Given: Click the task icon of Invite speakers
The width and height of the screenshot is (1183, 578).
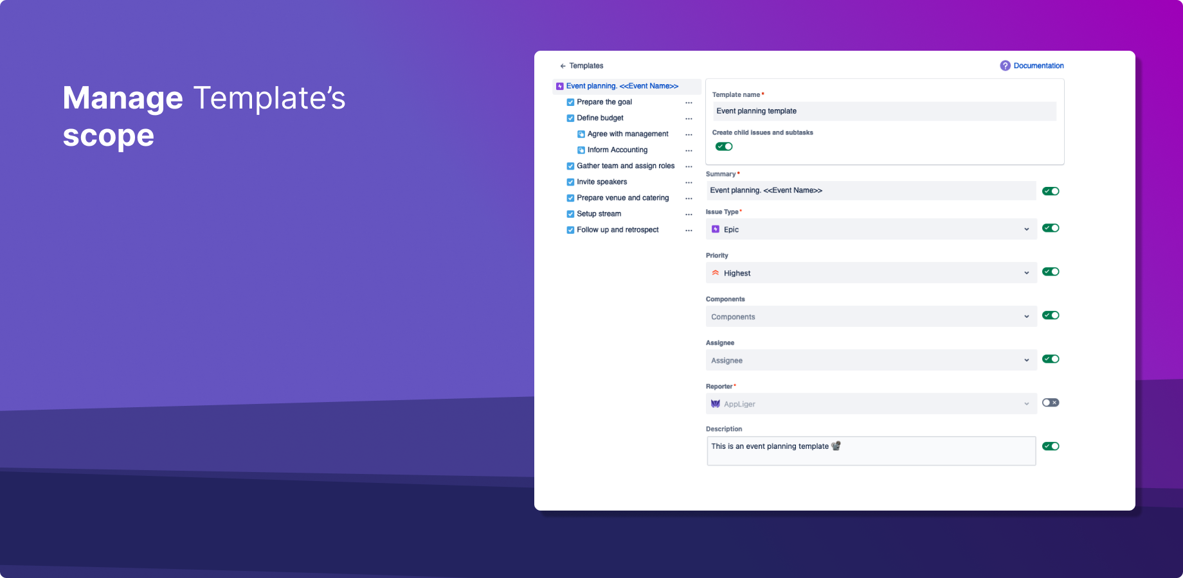Looking at the screenshot, I should [570, 182].
